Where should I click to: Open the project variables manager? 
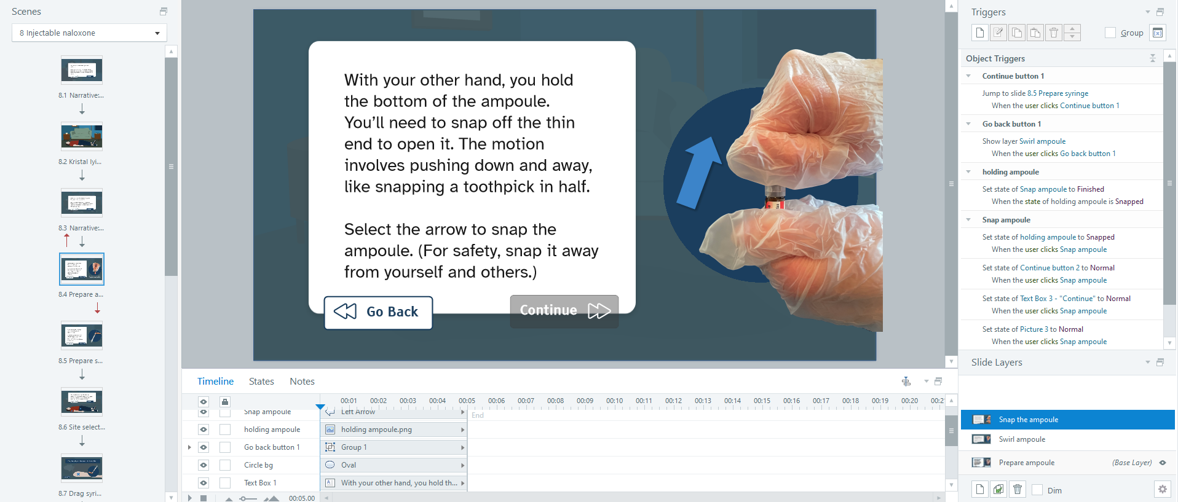[x=1157, y=33]
